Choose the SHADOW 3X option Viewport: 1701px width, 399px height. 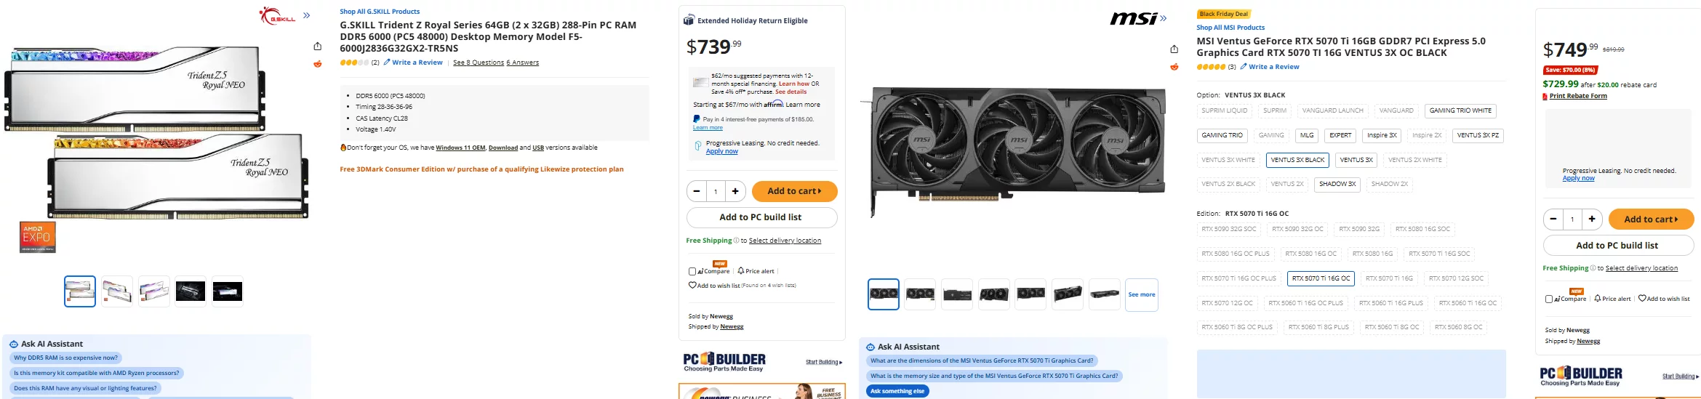[x=1337, y=184]
